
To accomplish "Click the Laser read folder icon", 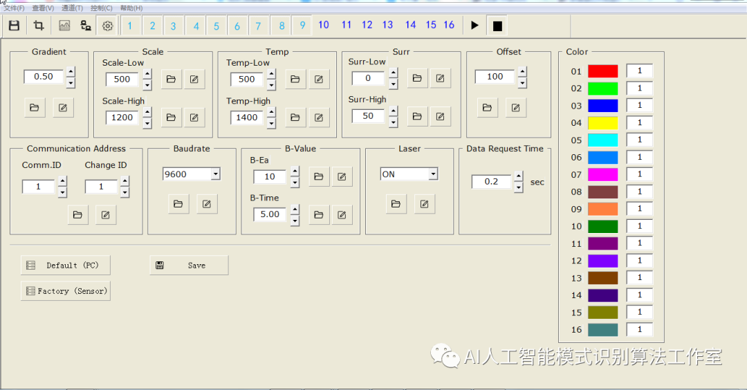I will click(x=396, y=204).
